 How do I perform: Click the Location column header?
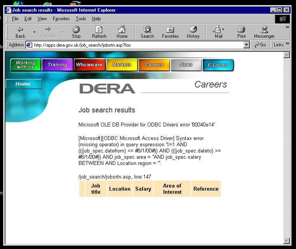[x=120, y=189]
